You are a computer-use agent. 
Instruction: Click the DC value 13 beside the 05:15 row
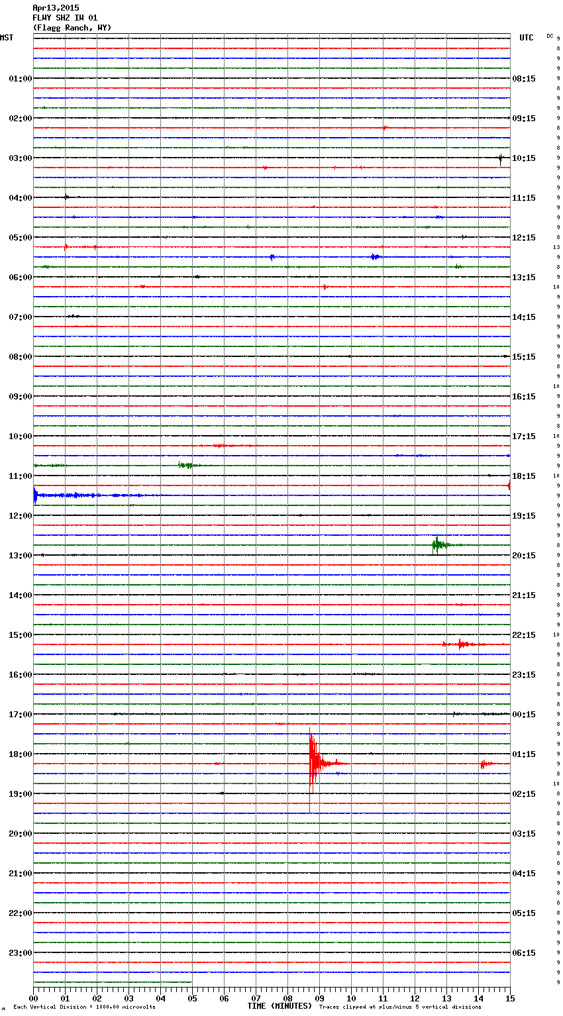coord(557,247)
